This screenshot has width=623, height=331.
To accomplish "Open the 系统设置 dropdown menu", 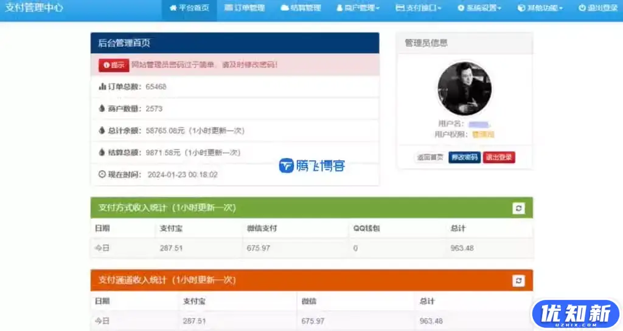I will click(479, 9).
